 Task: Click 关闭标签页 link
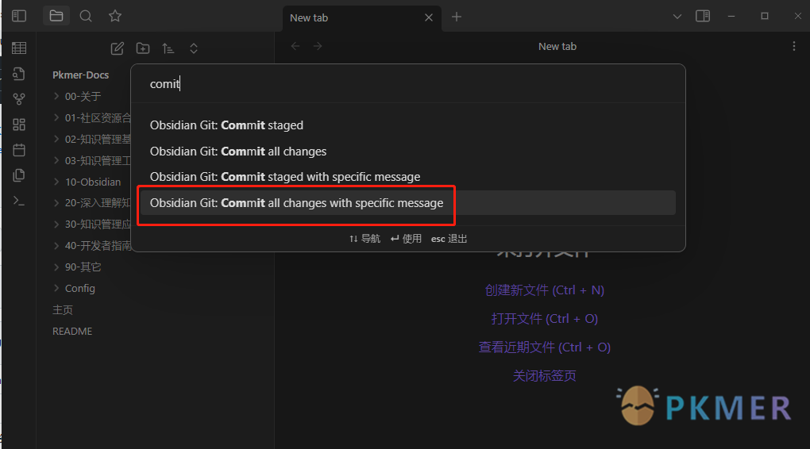(x=545, y=375)
